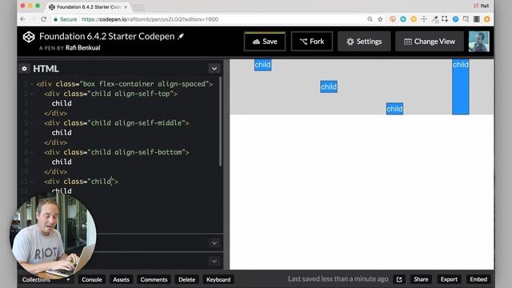
Task: Click the eyedropper color picker extension
Action: click(x=435, y=19)
